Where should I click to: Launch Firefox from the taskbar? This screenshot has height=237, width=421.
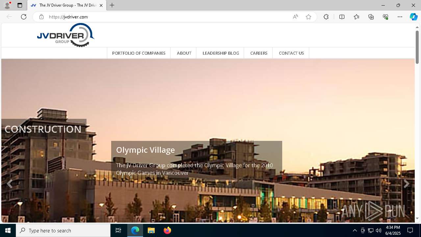pos(167,230)
